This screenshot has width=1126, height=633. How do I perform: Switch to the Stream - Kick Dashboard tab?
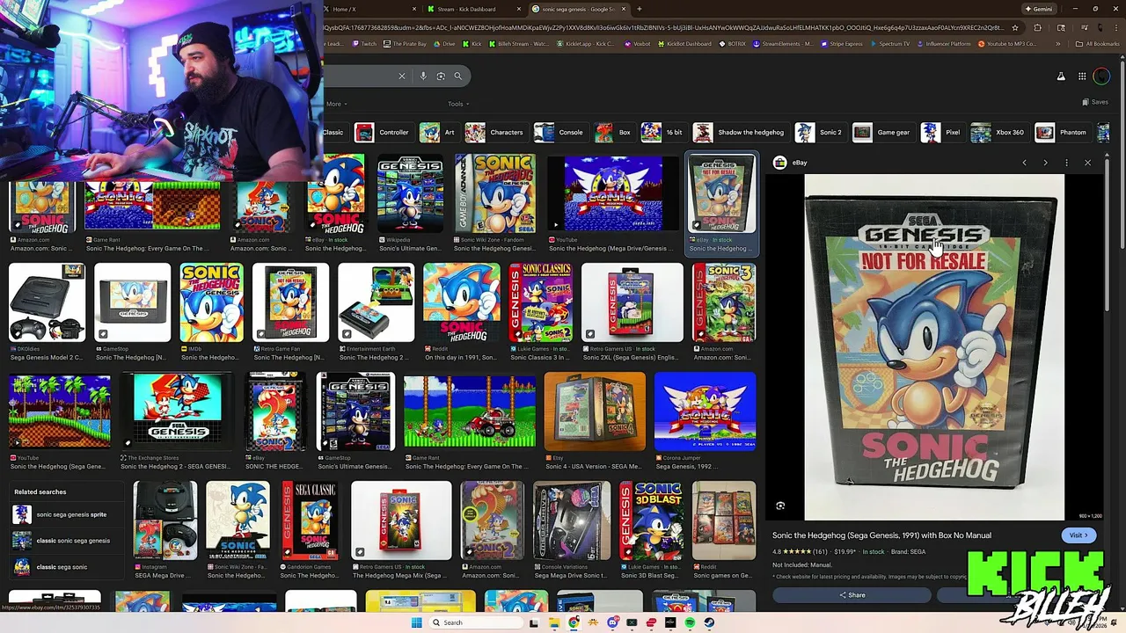[475, 9]
